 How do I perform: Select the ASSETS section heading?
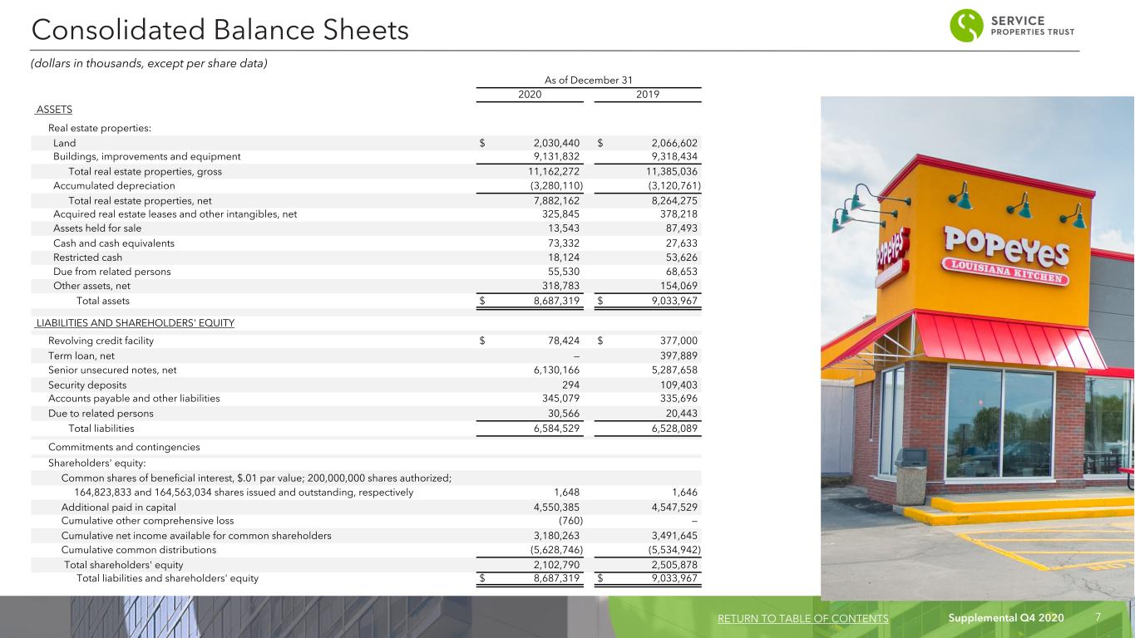pyautogui.click(x=54, y=110)
